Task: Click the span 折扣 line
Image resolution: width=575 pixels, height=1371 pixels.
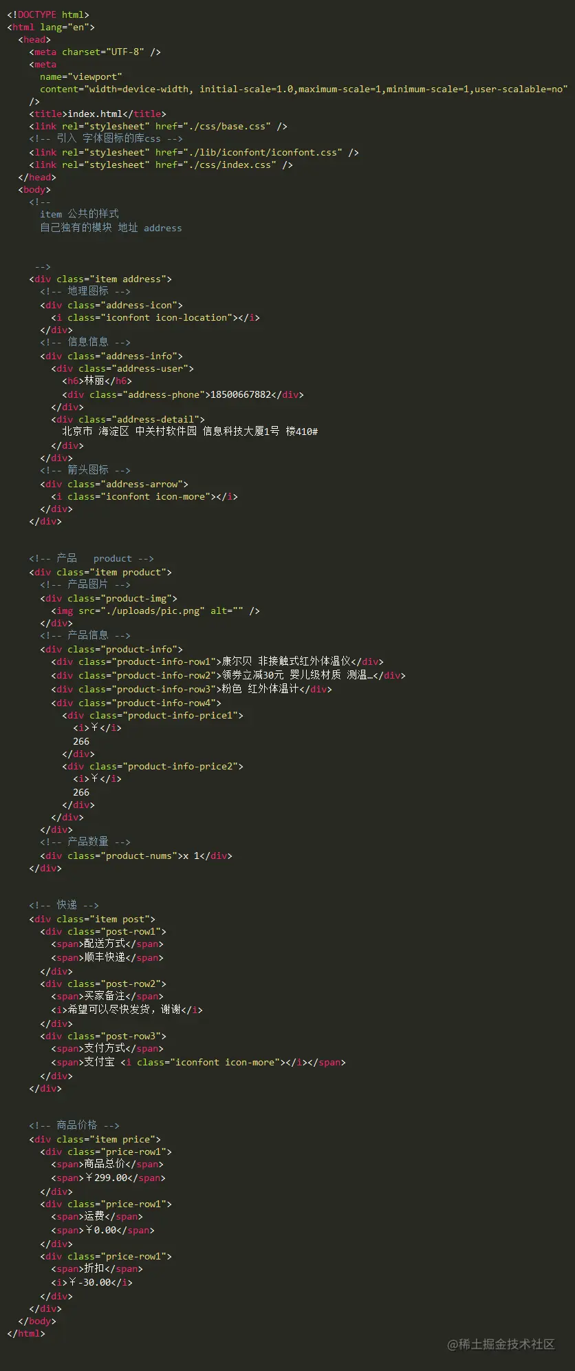Action: 97,1268
